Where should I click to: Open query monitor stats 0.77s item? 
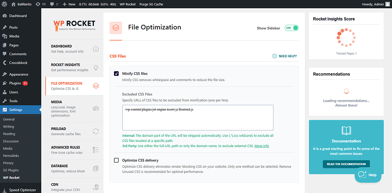click(97, 4)
